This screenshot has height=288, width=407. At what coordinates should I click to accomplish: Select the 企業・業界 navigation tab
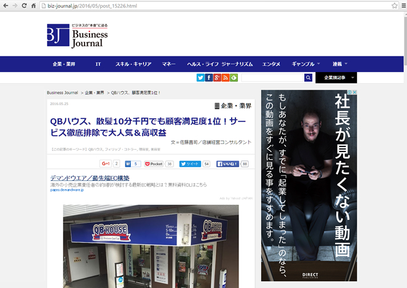[64, 64]
